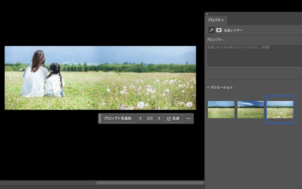
Task: Close the Properties panel with the x
Action: click(207, 14)
